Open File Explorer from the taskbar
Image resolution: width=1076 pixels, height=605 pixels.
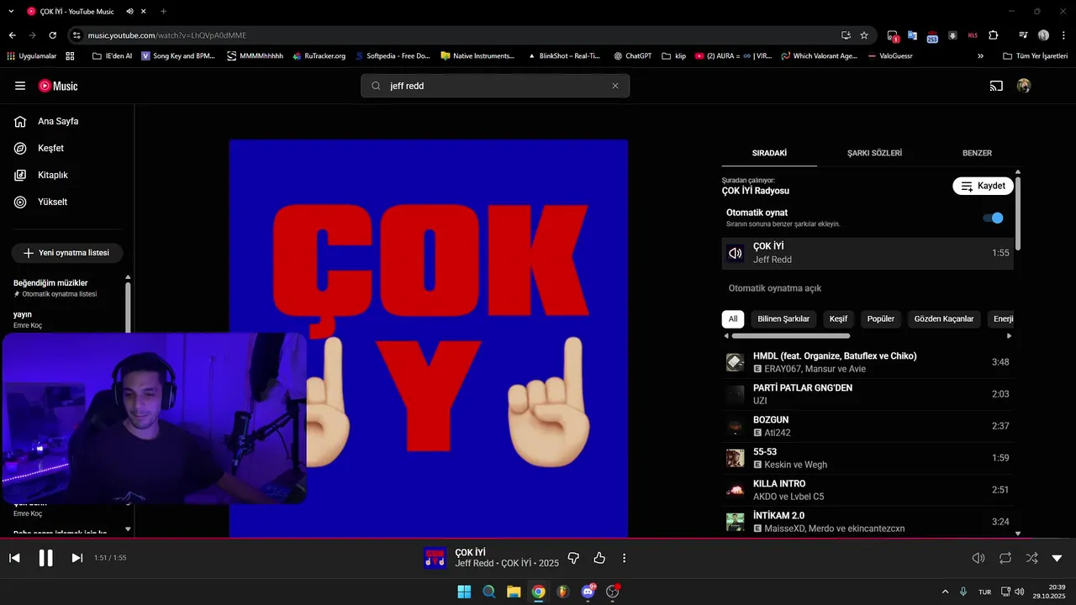(x=514, y=592)
